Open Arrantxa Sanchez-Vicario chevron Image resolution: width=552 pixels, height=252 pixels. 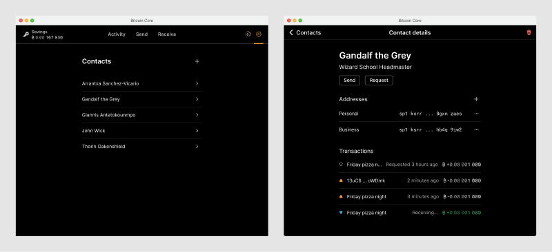click(197, 83)
